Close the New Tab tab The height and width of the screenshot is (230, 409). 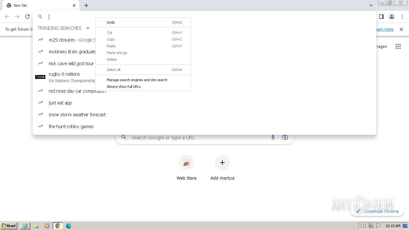pos(74,5)
